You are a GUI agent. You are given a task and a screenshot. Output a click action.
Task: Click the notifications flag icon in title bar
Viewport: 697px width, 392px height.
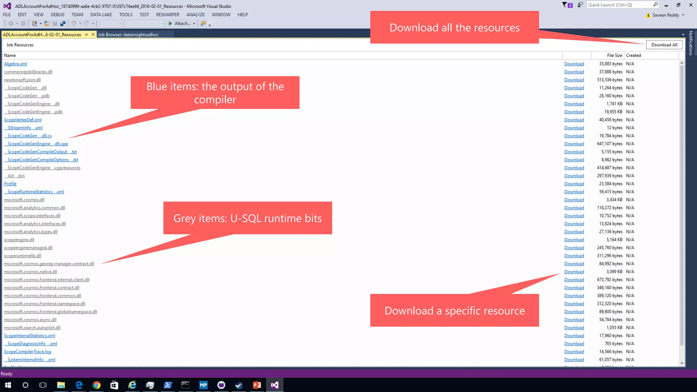coord(567,5)
